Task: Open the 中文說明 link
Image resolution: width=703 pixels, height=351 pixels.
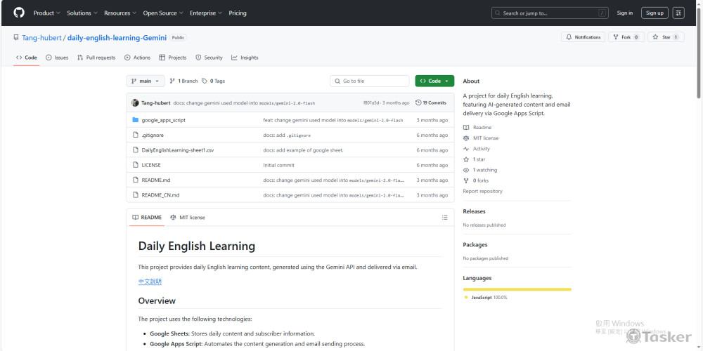Action: pyautogui.click(x=150, y=282)
